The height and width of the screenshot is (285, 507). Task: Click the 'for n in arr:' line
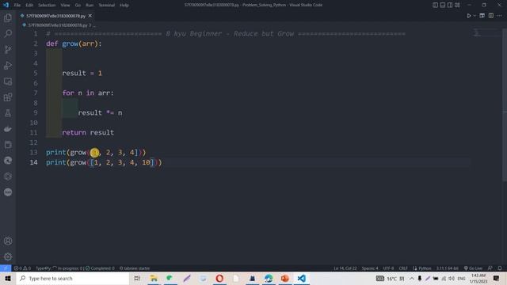tap(88, 93)
